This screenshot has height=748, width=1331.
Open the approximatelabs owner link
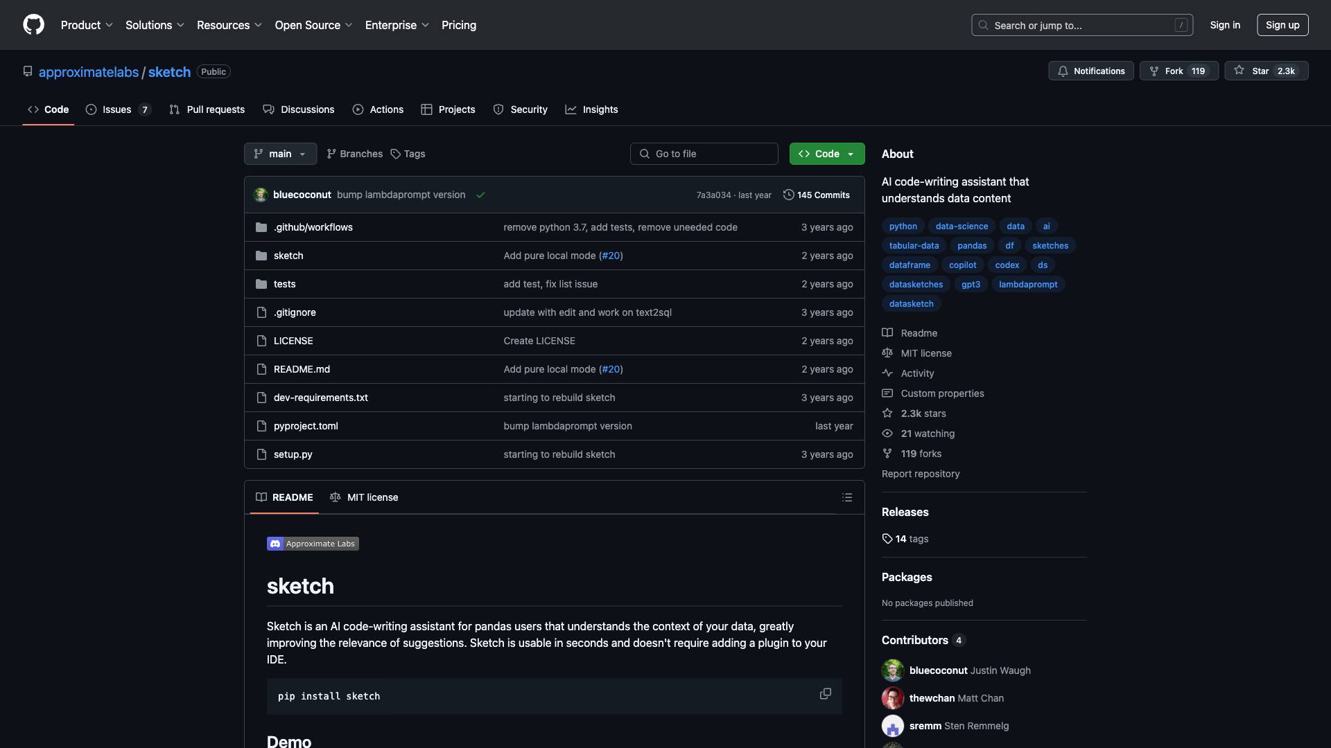tap(89, 72)
